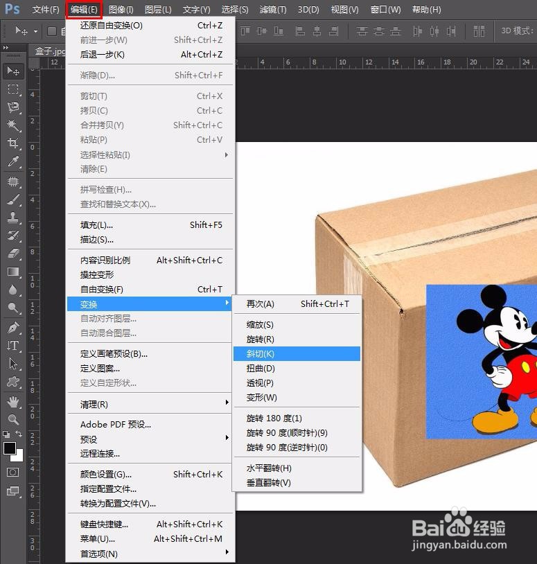Choose Distort (扭曲) in Transform submenu

pyautogui.click(x=297, y=369)
